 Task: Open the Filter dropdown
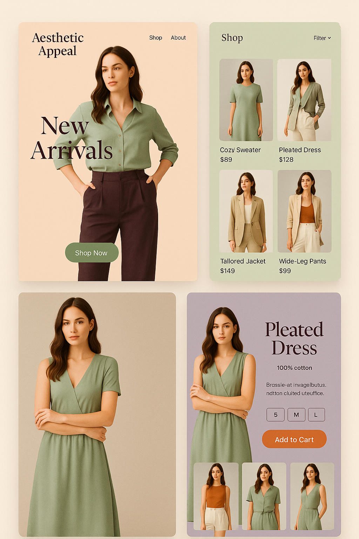[322, 38]
